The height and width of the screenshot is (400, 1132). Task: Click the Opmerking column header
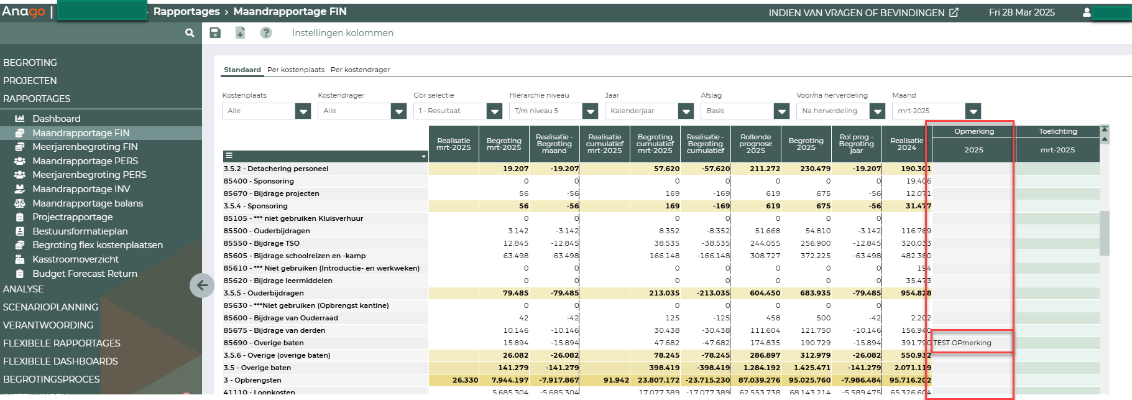click(973, 131)
